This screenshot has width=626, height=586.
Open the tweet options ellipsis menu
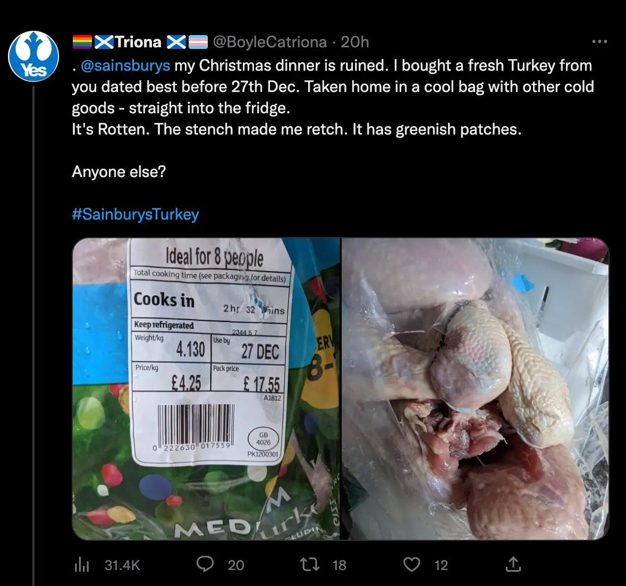(x=600, y=41)
